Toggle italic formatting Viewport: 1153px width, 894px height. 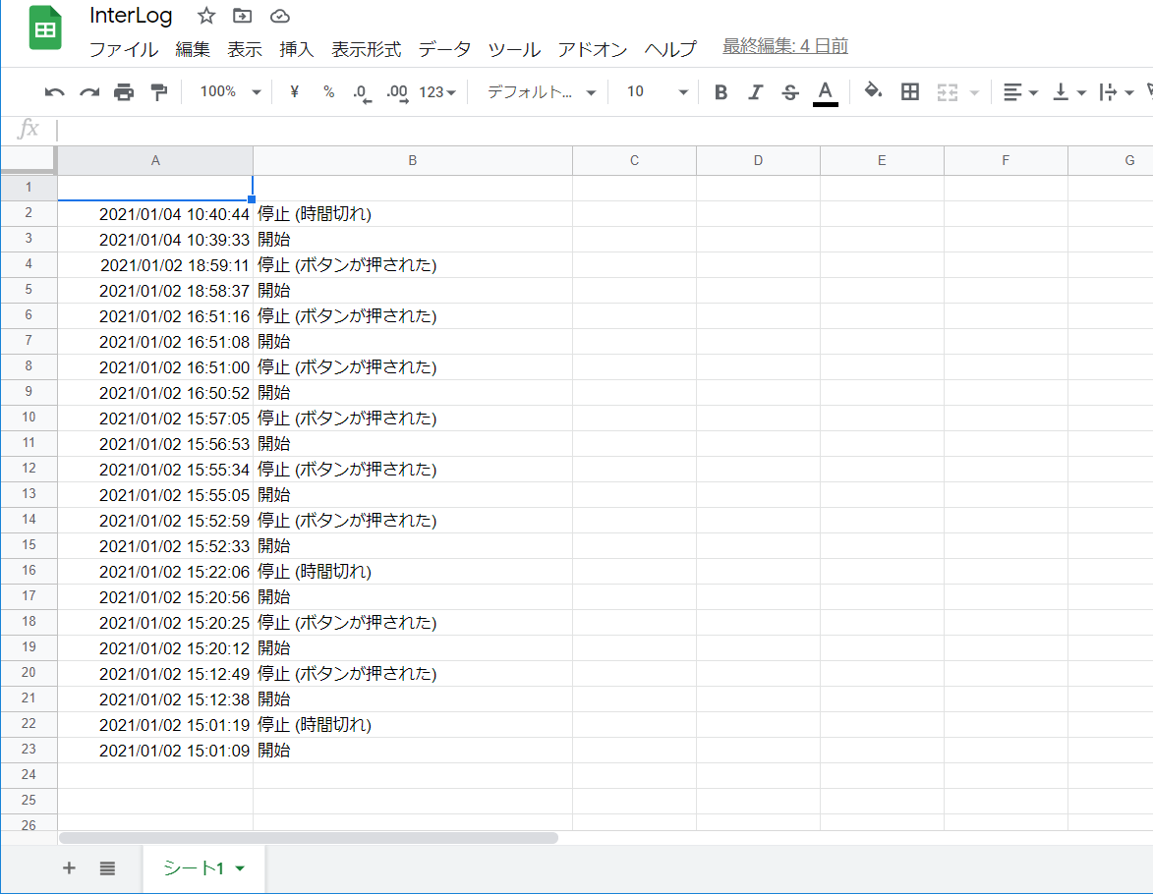tap(755, 92)
